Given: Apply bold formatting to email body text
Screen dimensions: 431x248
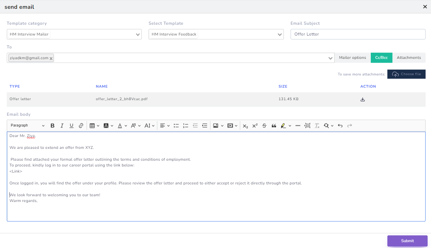Looking at the screenshot, I should (x=52, y=126).
